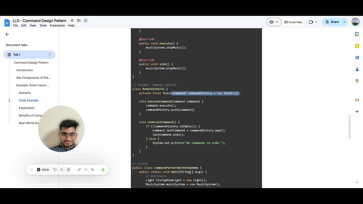Open the Google account avatar

click(x=355, y=22)
